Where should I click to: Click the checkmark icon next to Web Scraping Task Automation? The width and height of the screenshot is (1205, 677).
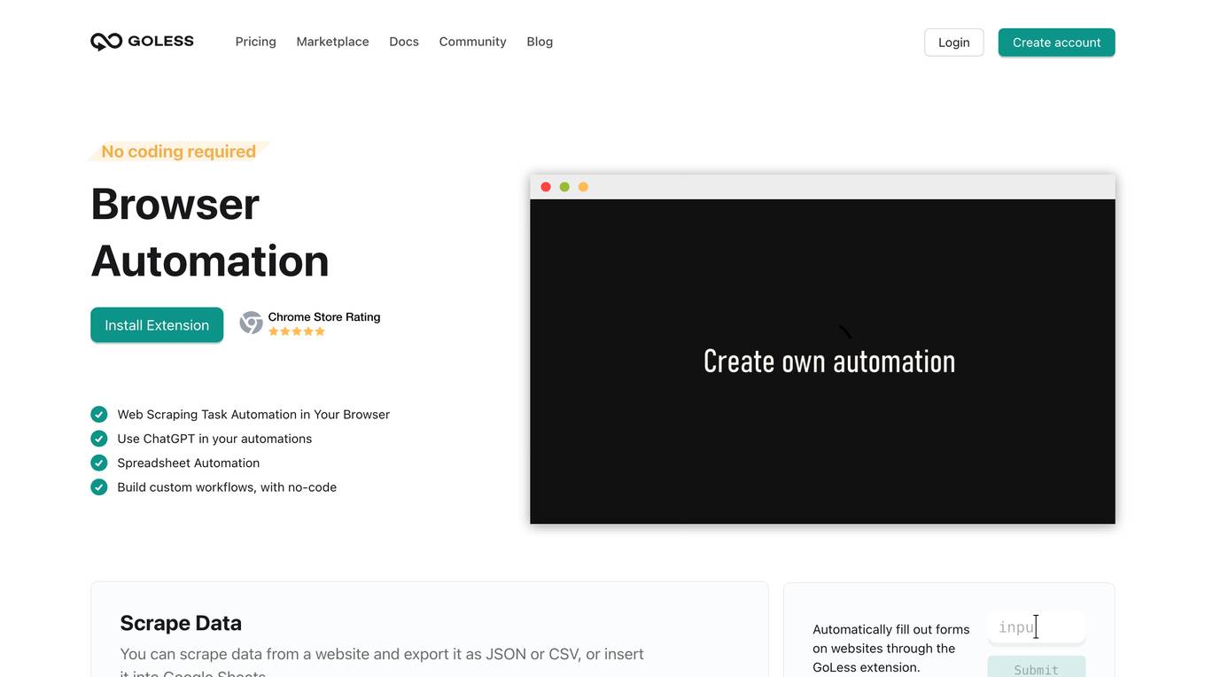(x=99, y=414)
